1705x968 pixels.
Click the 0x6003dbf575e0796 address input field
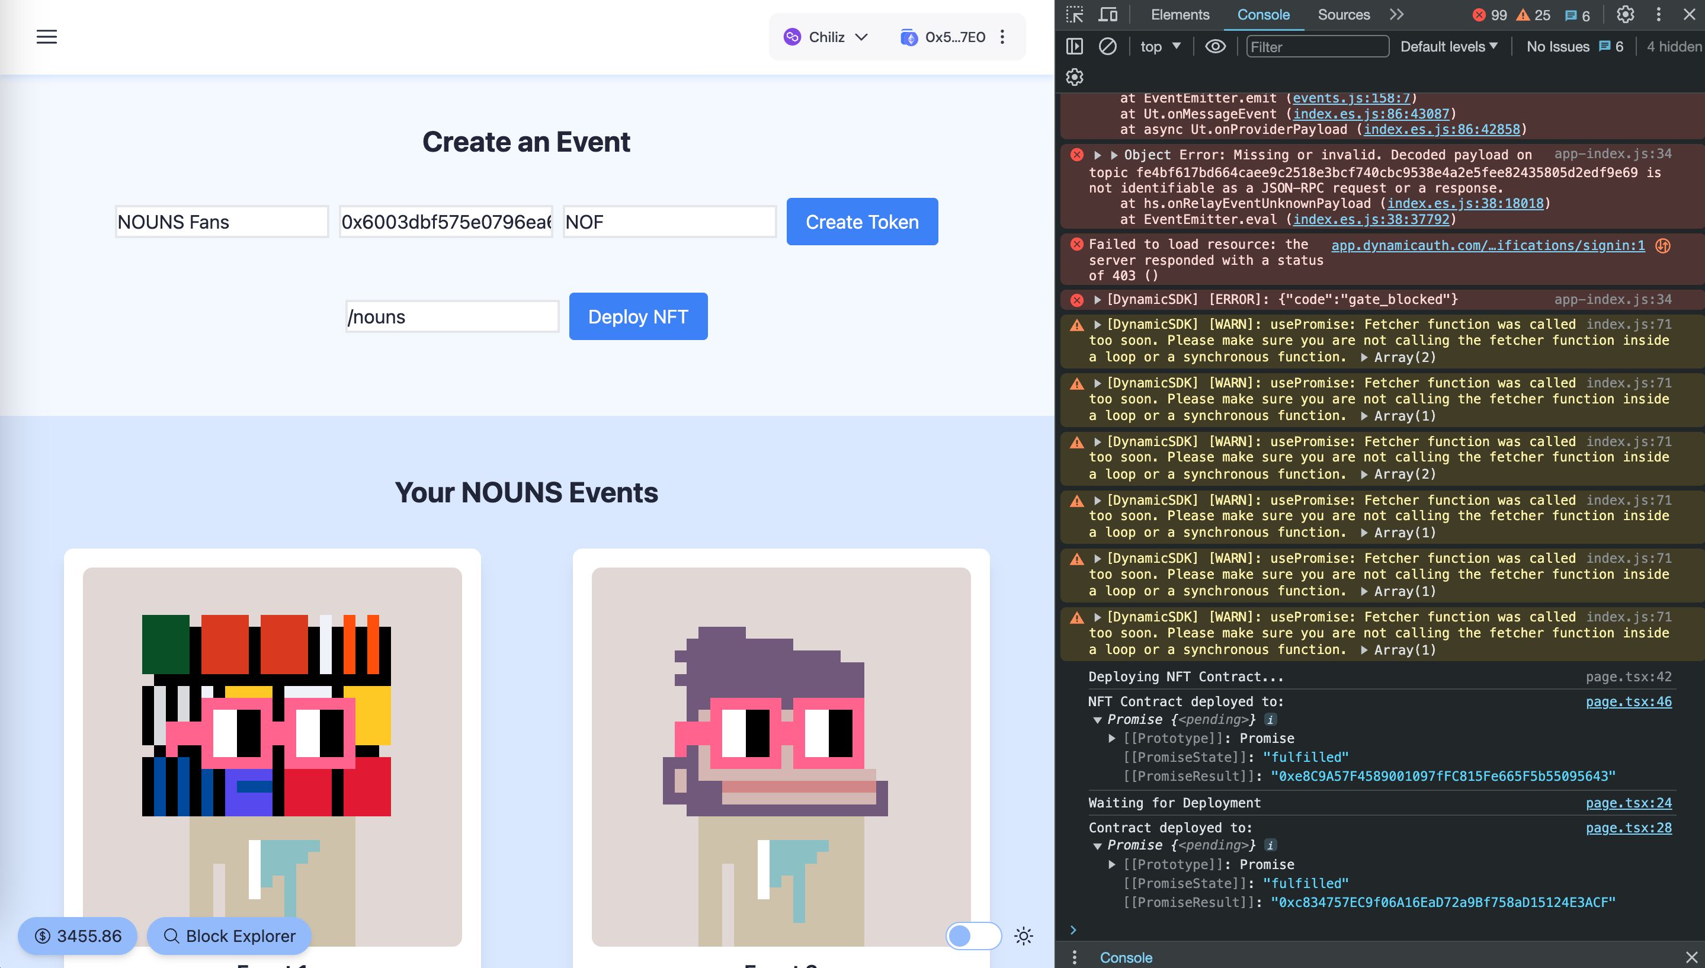tap(446, 222)
